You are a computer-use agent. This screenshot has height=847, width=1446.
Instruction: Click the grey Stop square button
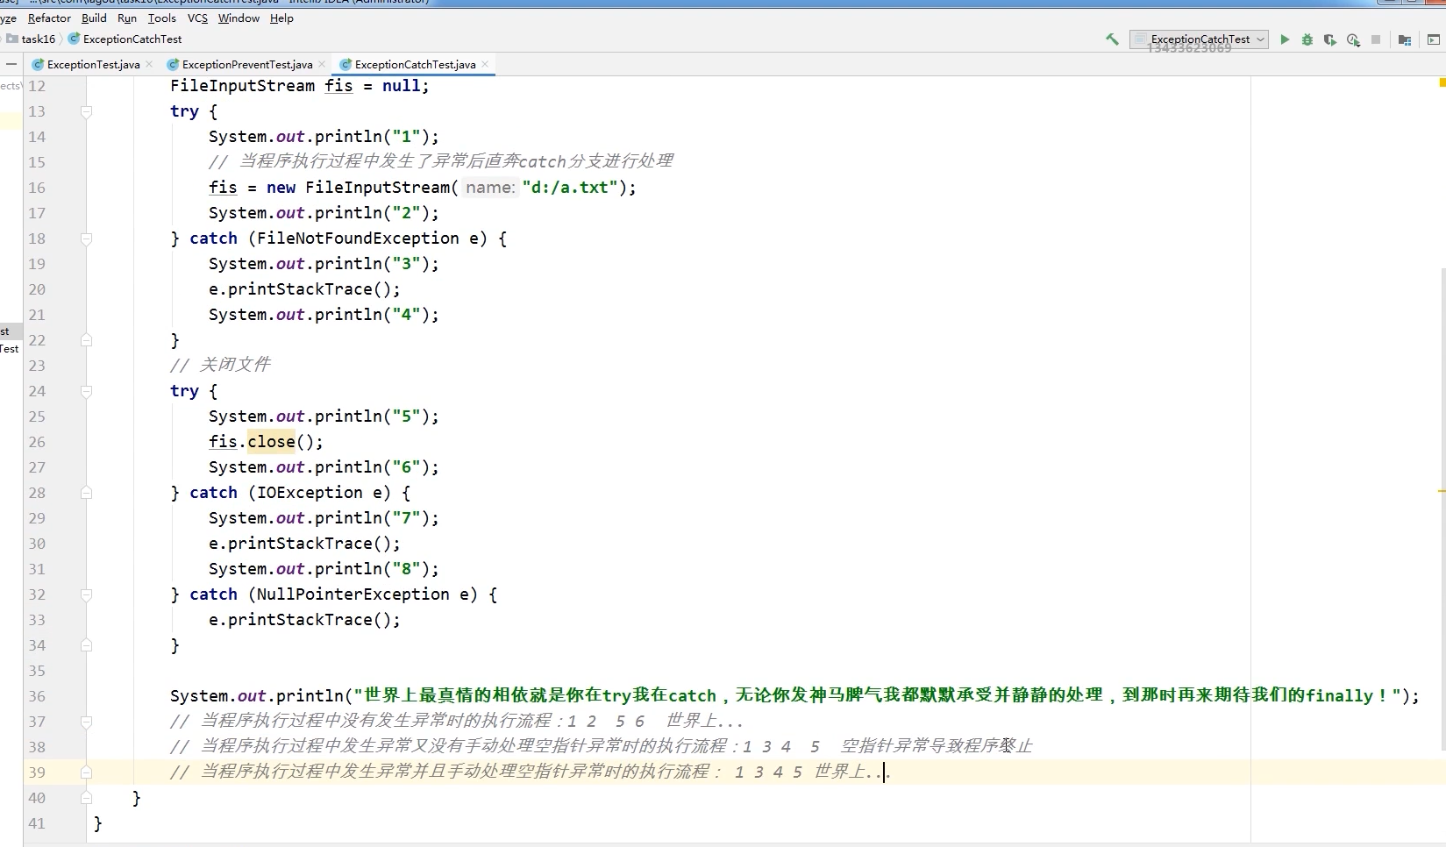pyautogui.click(x=1376, y=39)
